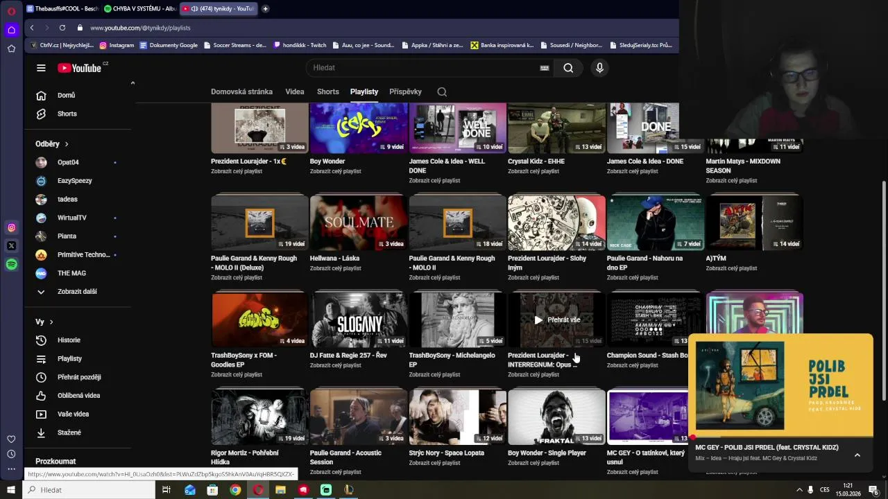888x499 pixels.
Task: Open the YouTube hamburger guide menu
Action: [x=41, y=68]
